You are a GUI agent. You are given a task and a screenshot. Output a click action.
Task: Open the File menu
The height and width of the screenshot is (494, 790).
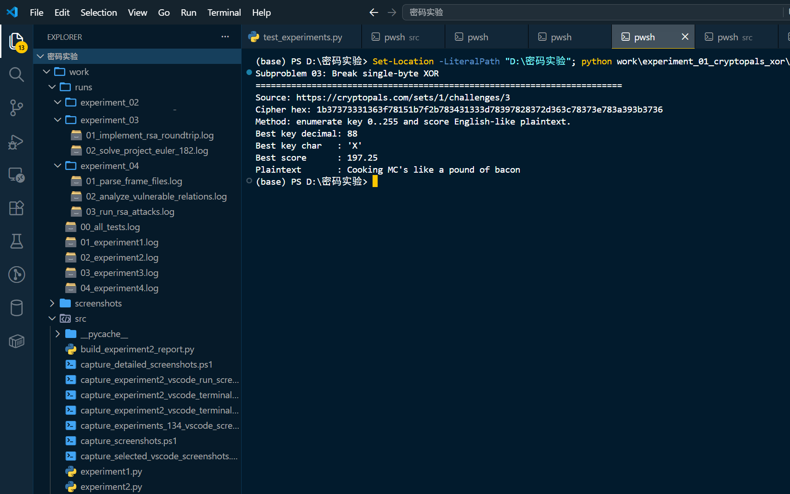click(37, 13)
